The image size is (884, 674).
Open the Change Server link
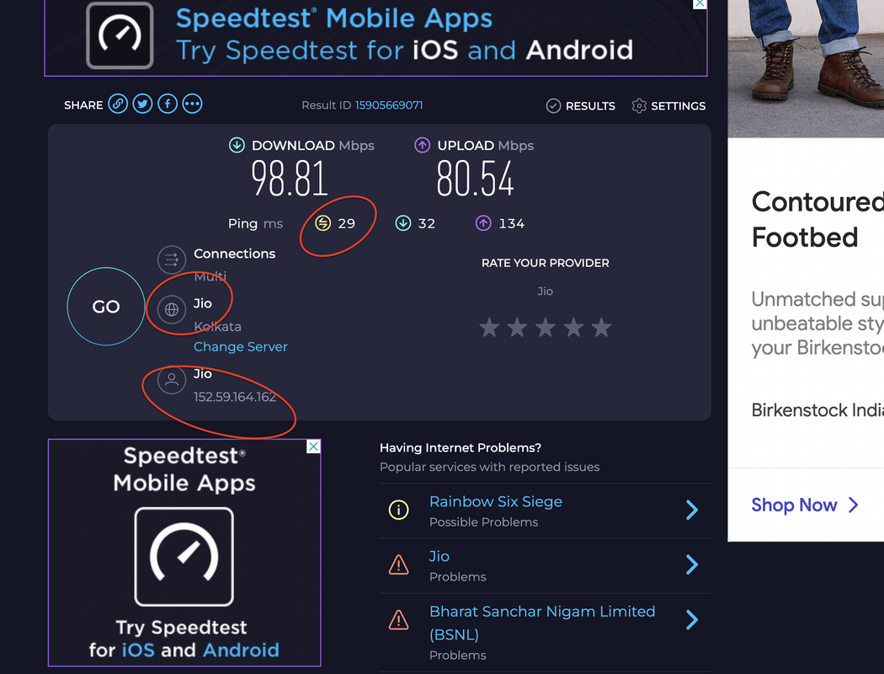[240, 346]
